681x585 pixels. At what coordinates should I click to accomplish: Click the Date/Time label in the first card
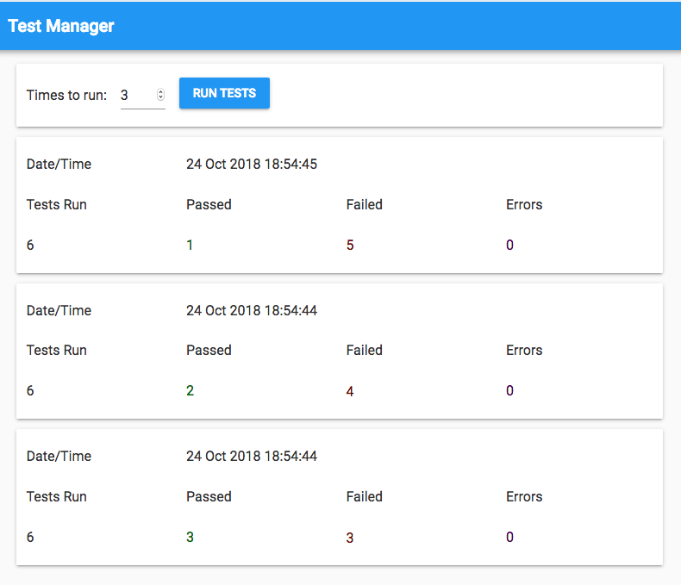59,164
